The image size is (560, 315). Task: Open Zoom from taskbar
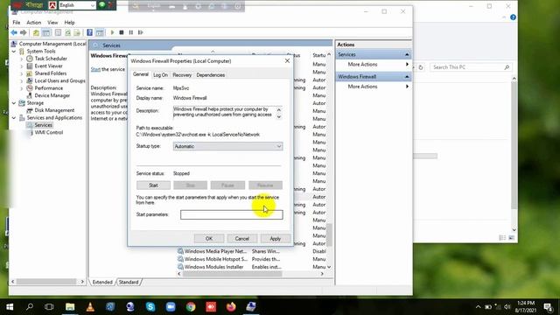[171, 307]
